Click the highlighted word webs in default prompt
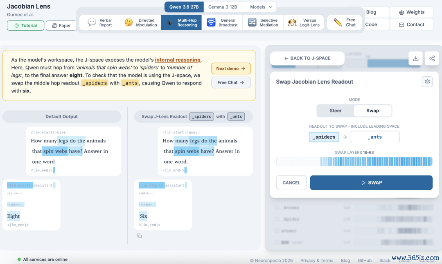This screenshot has height=264, width=442. coord(61,151)
